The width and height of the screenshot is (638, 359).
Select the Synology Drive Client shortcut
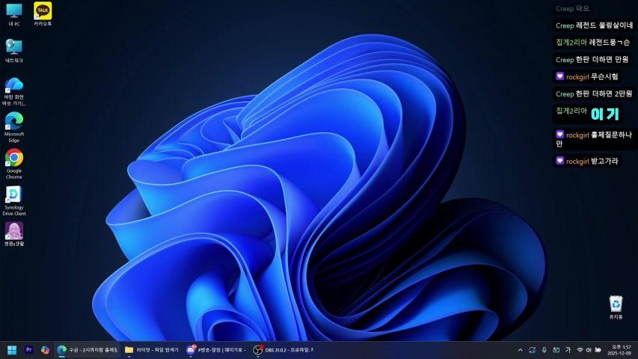[13, 200]
